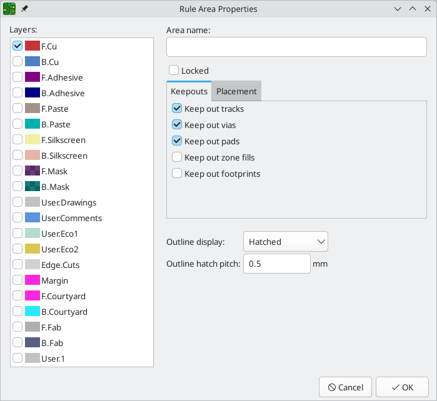Select the Keepouts tab

point(189,91)
